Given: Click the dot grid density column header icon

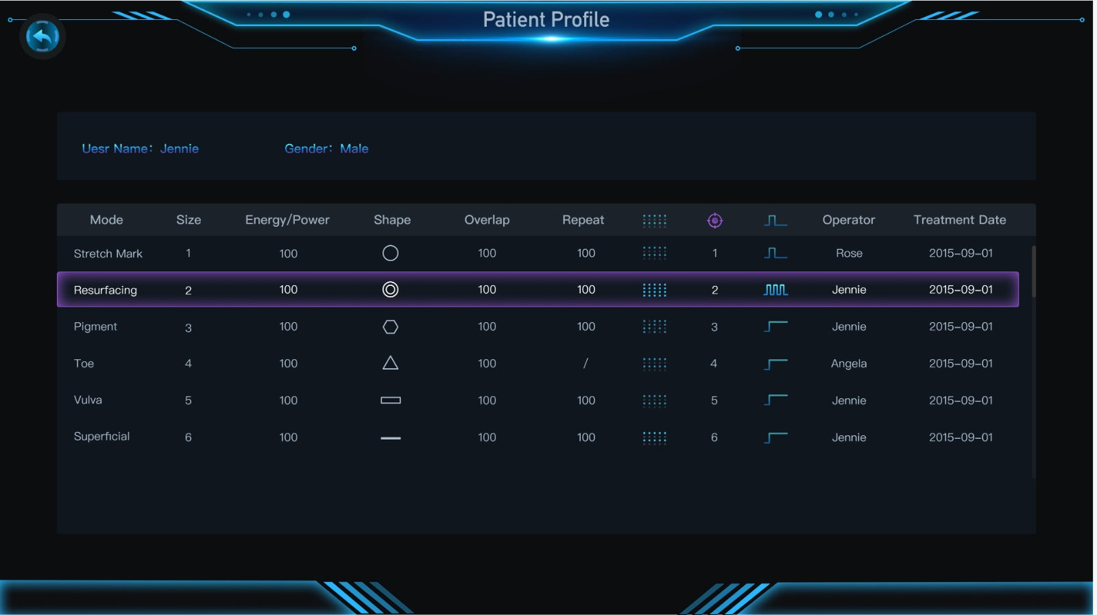Looking at the screenshot, I should 654,220.
